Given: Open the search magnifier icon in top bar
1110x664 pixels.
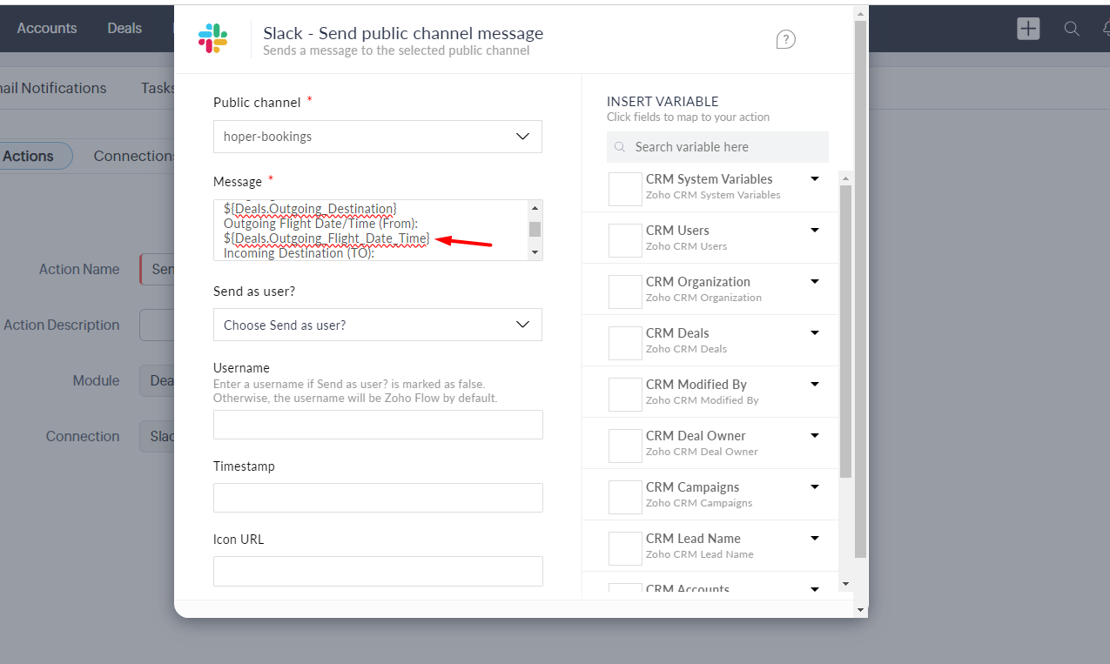Looking at the screenshot, I should click(1072, 29).
